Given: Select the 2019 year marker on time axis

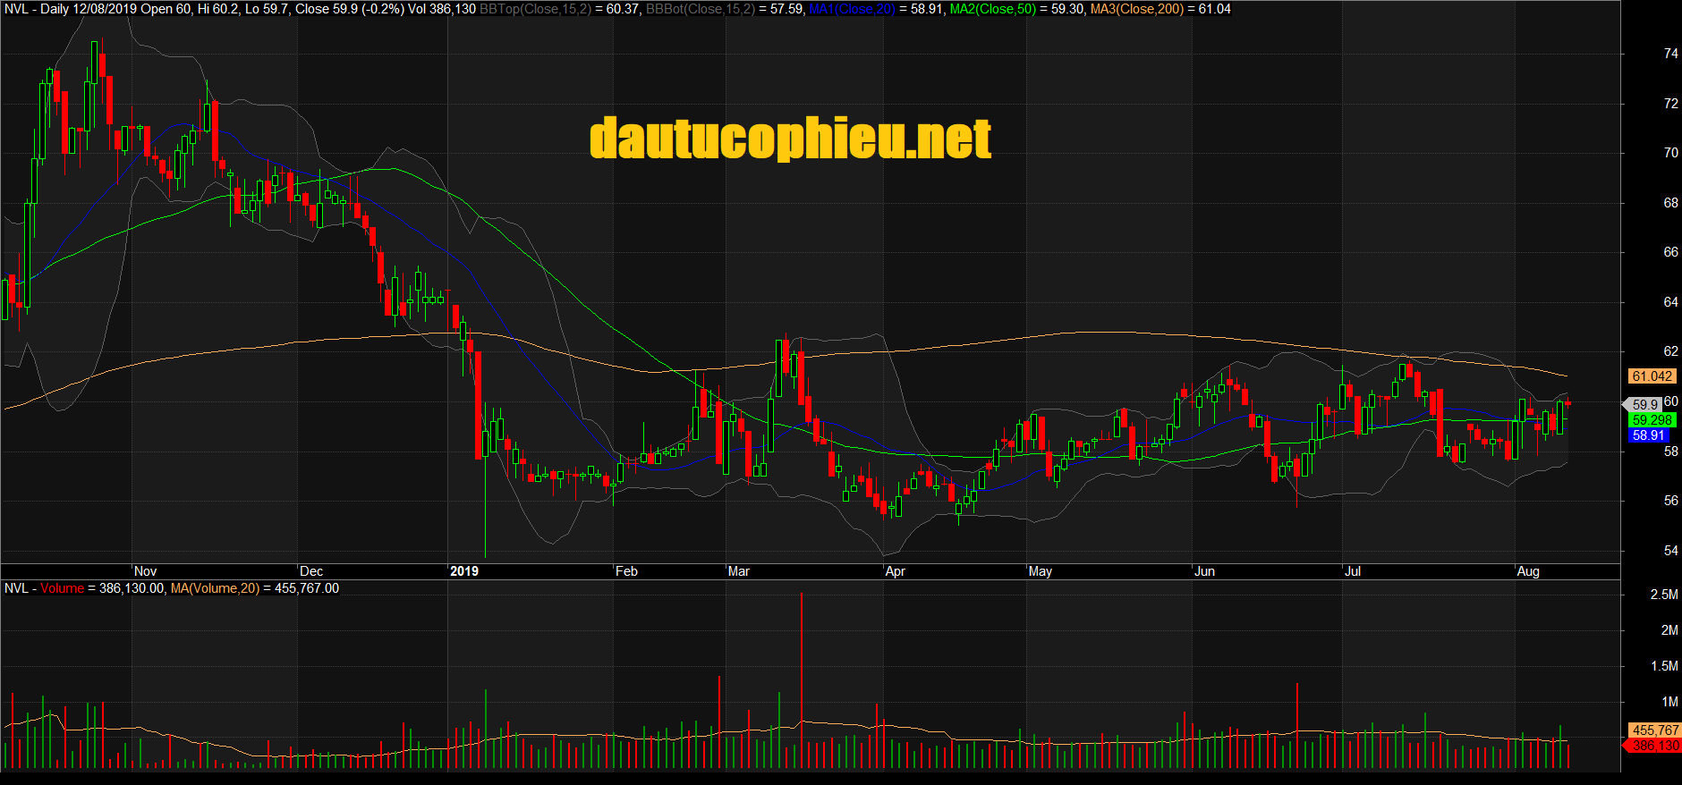Looking at the screenshot, I should pyautogui.click(x=463, y=571).
